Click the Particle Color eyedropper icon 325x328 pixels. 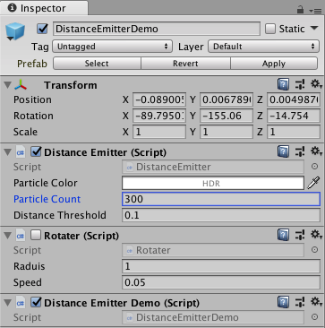[x=313, y=183]
